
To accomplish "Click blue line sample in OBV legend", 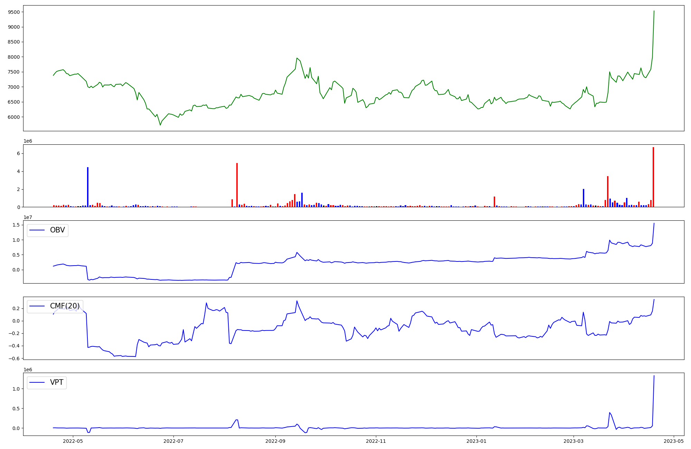I will (37, 230).
